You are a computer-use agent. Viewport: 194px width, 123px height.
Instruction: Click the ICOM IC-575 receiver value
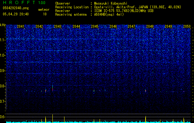(x=124, y=11)
